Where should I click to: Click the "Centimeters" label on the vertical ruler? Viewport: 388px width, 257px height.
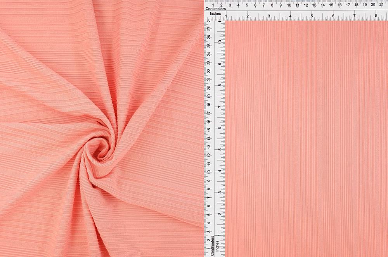pyautogui.click(x=212, y=246)
